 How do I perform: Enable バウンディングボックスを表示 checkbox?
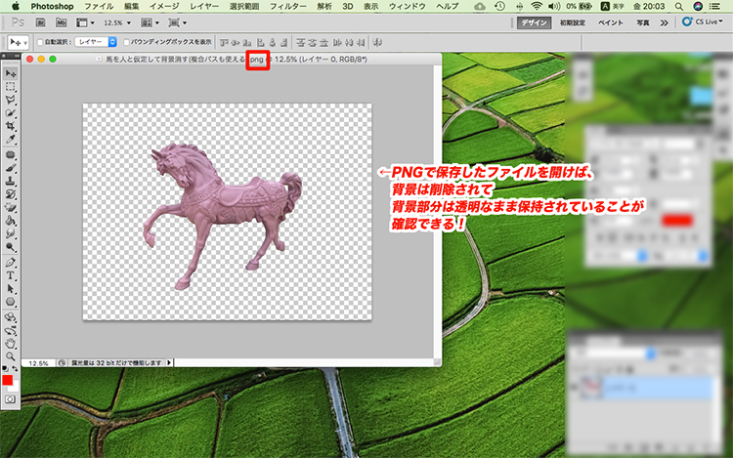coord(126,42)
